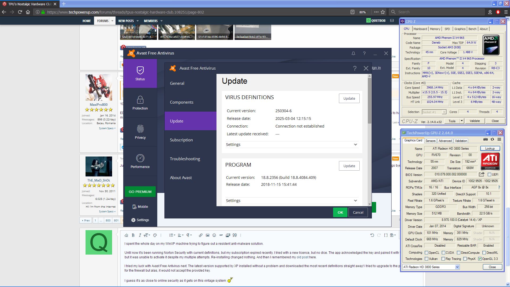Save GPU BIOS with share arrow icon
The height and width of the screenshot is (287, 510).
[x=482, y=174]
